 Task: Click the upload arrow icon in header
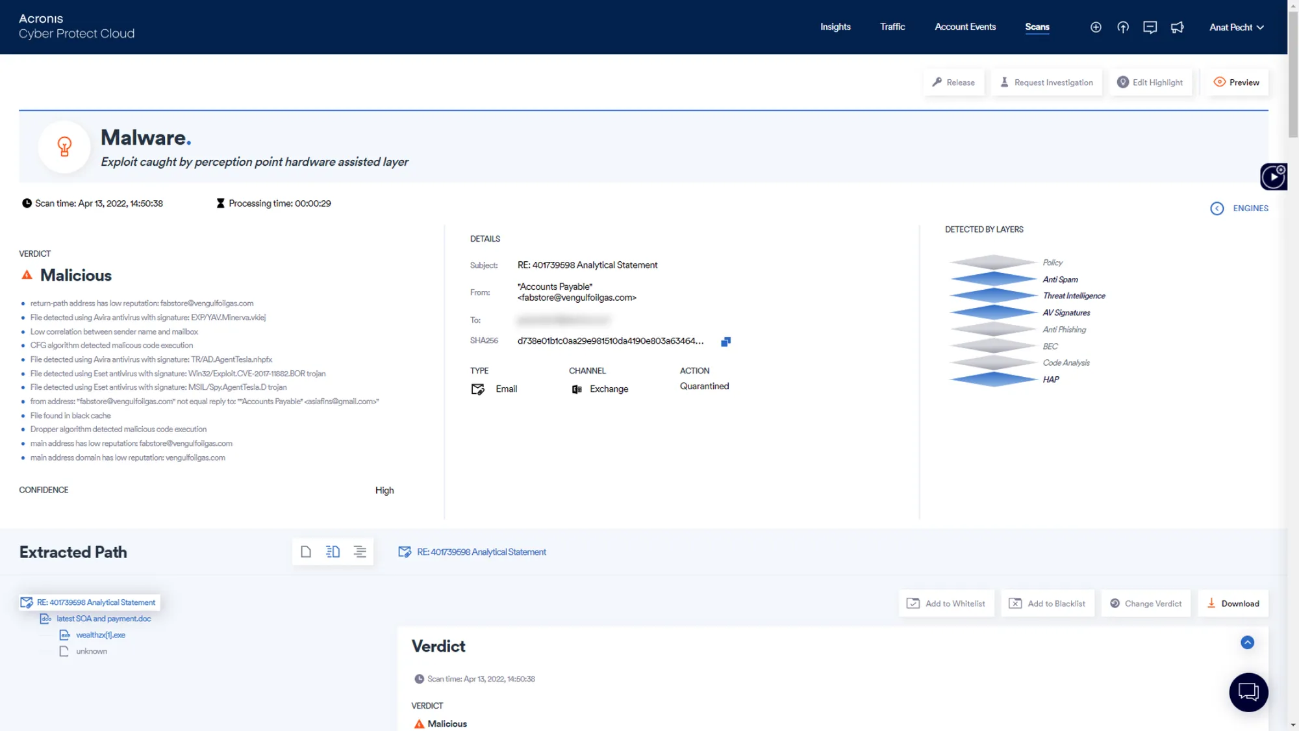1123,27
